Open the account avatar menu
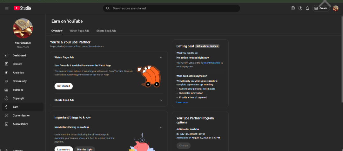343x151 pixels. click(335, 8)
